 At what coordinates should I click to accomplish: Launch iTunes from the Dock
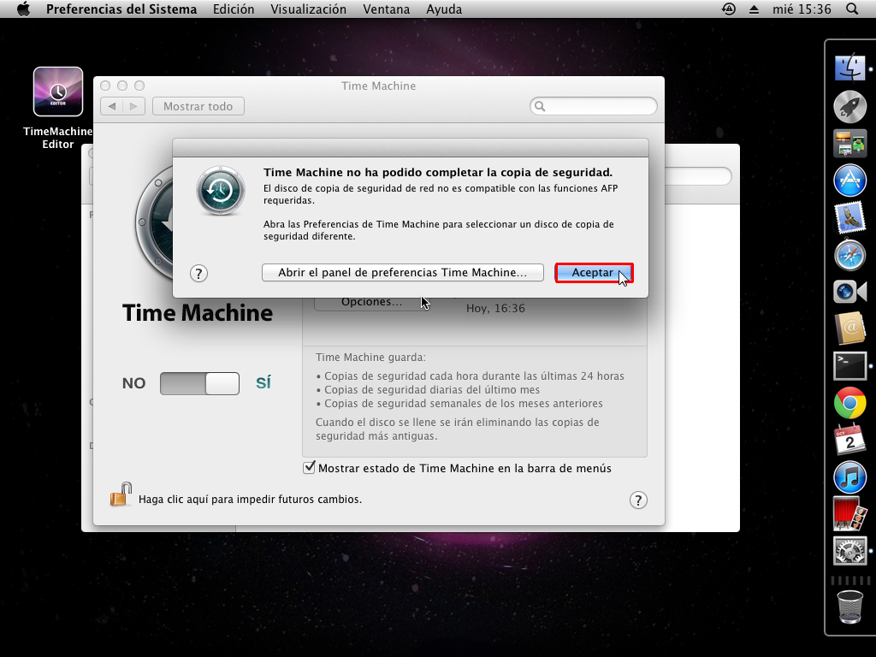pyautogui.click(x=849, y=477)
